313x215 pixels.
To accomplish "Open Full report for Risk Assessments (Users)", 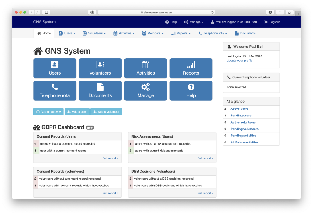I will click(x=205, y=158).
